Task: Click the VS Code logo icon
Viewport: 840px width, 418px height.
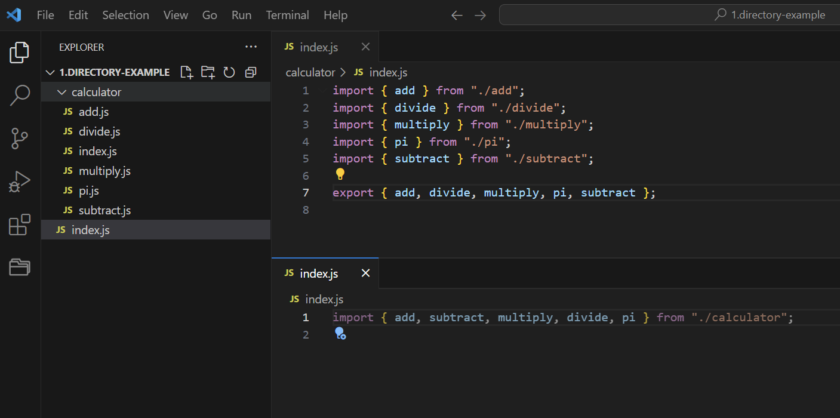Action: point(14,15)
